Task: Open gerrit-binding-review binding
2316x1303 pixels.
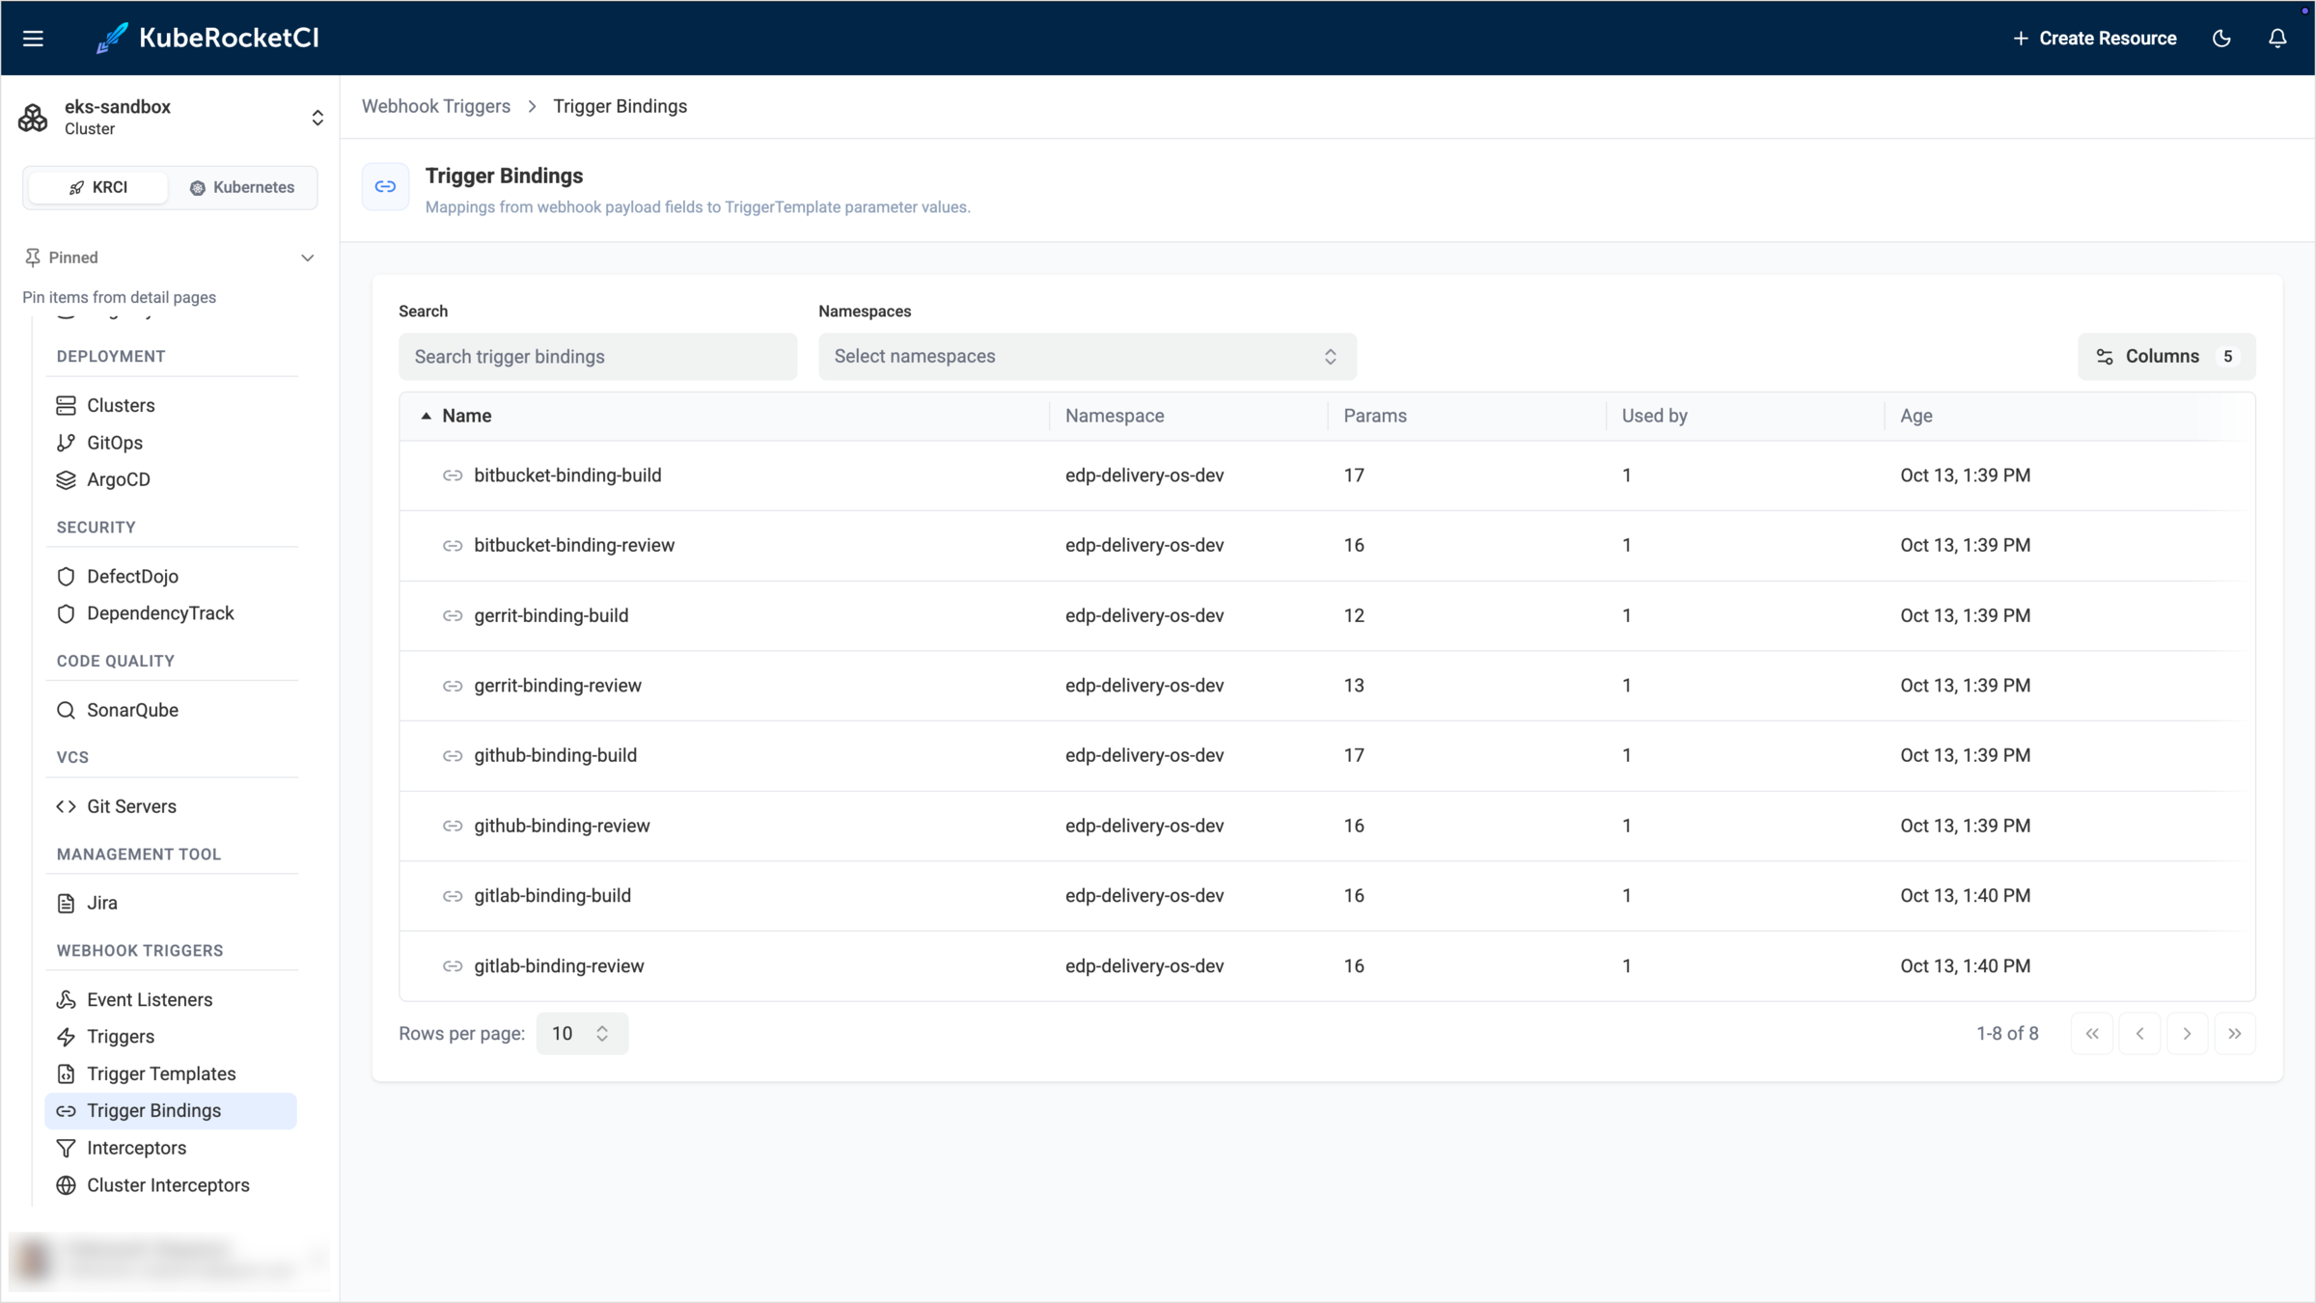Action: pos(558,686)
